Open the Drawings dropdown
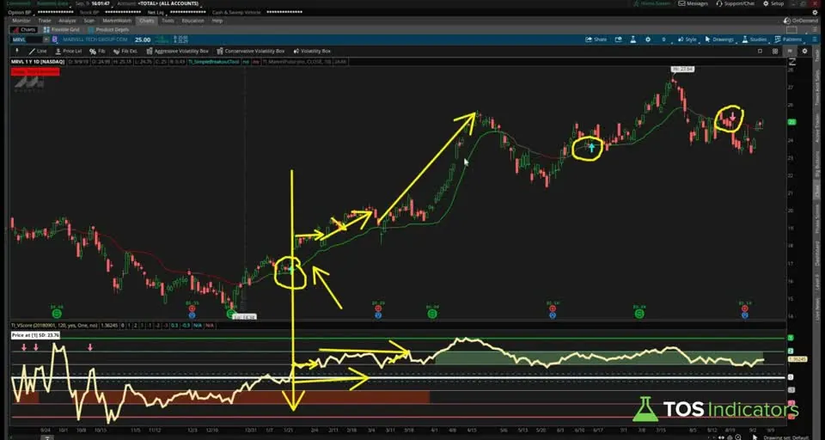The height and width of the screenshot is (440, 825). (721, 40)
